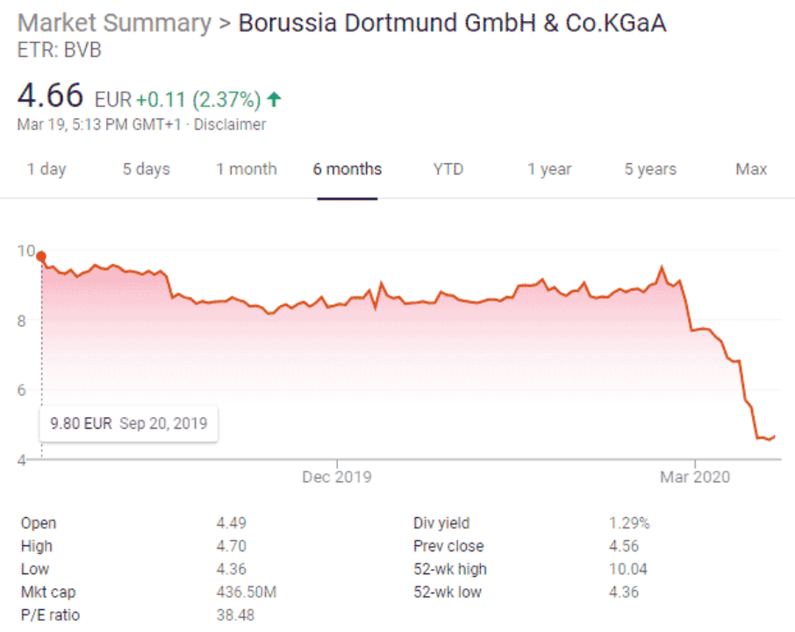Click the Borussia Dortmund GmbH & Co.KGaA title
This screenshot has width=795, height=632.
[x=452, y=24]
